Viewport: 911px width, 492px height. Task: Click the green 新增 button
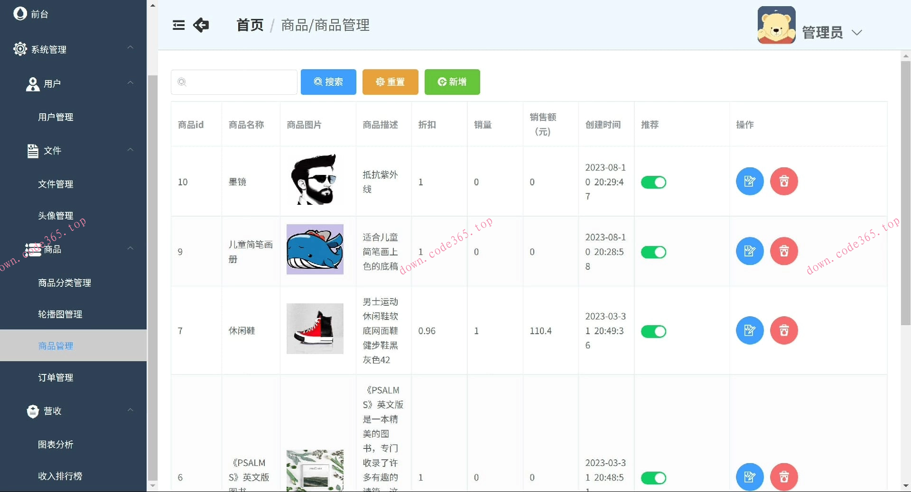452,82
